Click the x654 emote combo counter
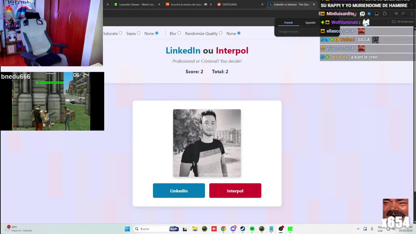This screenshot has height=234, width=416. [x=396, y=222]
